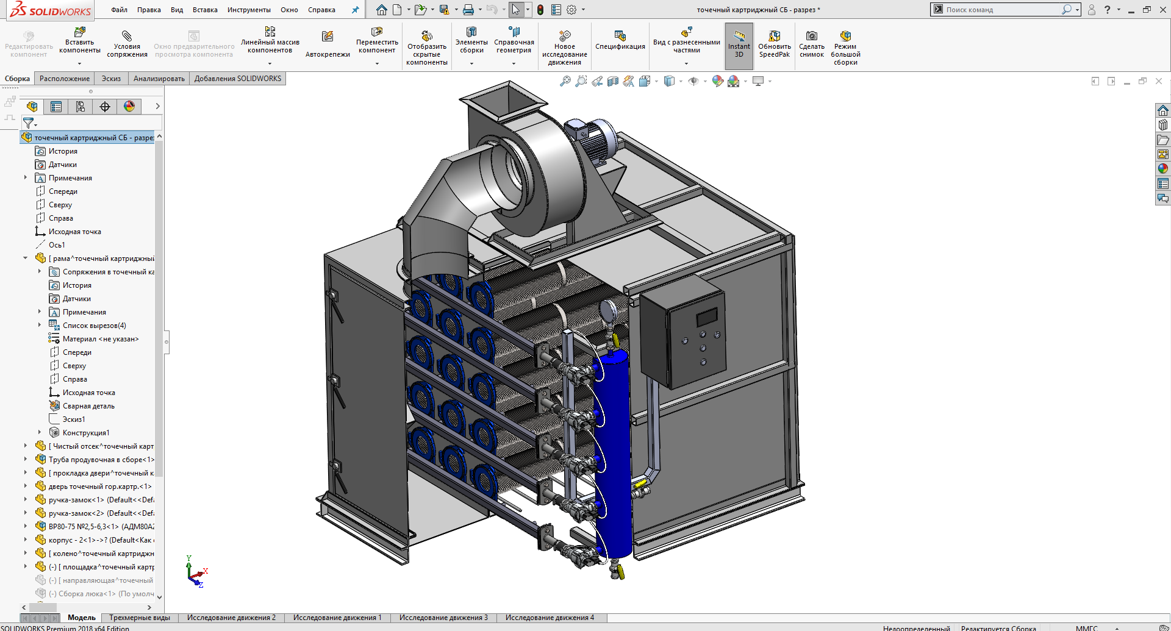The width and height of the screenshot is (1171, 631).
Task: Switch to the Исследование движения 1 tab
Action: pos(337,618)
